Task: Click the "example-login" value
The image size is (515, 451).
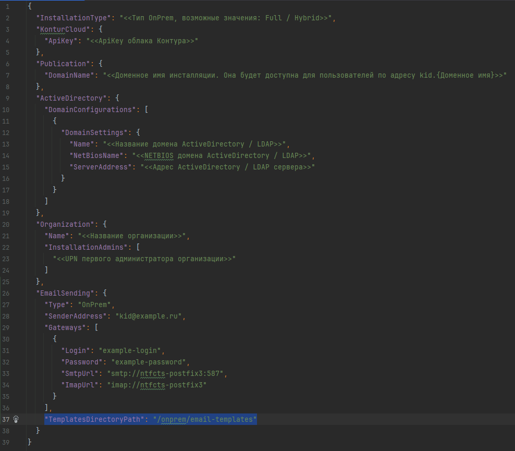Action: pyautogui.click(x=130, y=350)
